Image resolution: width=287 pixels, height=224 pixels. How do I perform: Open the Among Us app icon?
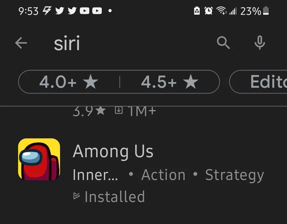pos(39,159)
